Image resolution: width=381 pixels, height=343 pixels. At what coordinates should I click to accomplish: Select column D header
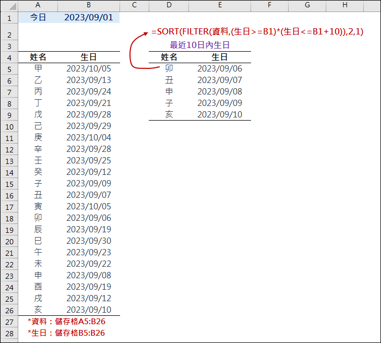tap(169, 5)
